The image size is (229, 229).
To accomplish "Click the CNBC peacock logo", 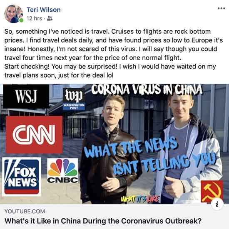I will point(62,171).
